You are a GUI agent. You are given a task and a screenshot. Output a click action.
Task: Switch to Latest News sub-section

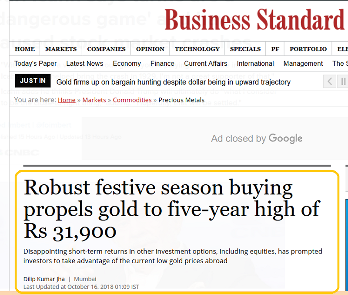pos(85,64)
